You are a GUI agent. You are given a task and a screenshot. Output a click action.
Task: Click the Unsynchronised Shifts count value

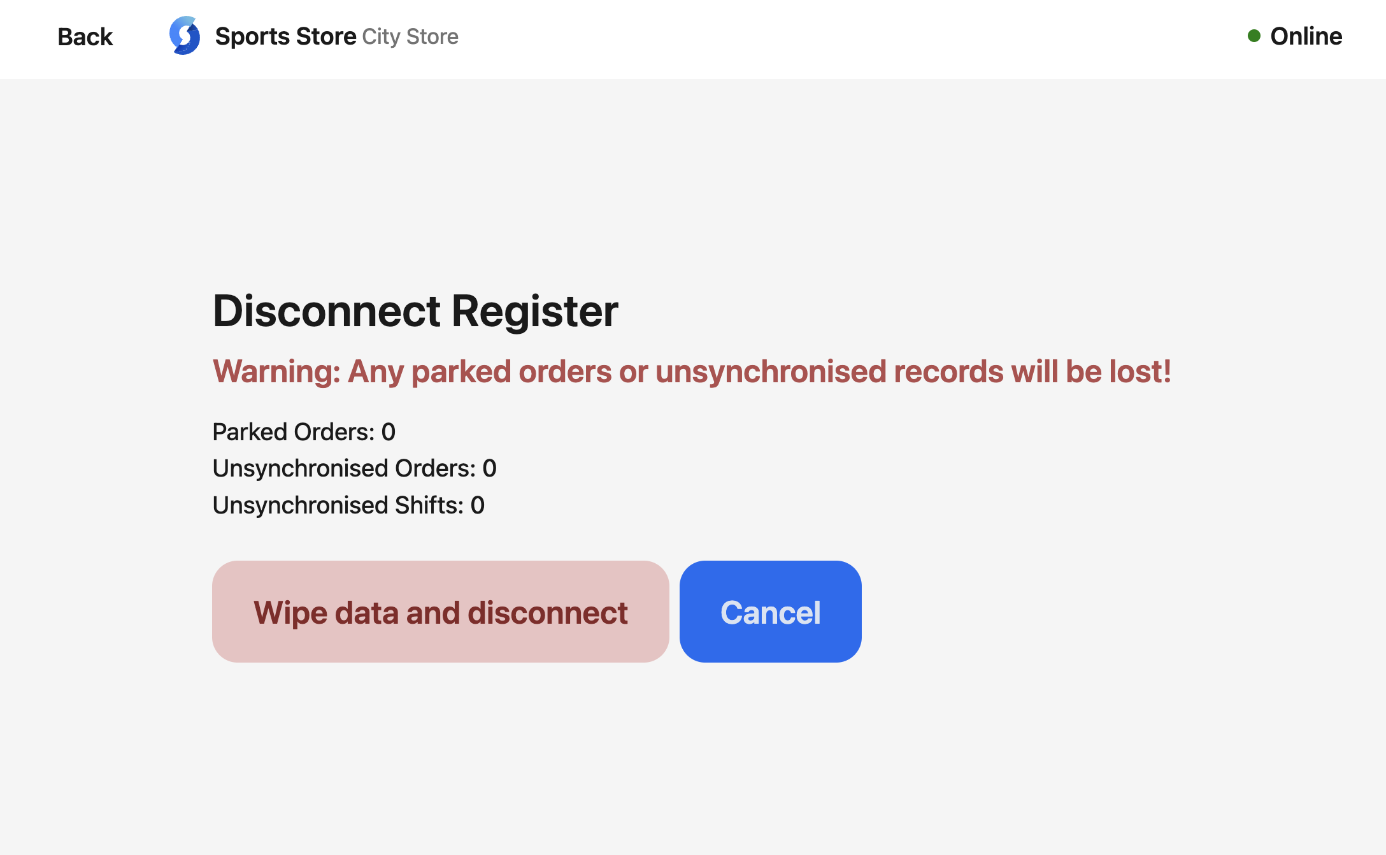point(478,506)
